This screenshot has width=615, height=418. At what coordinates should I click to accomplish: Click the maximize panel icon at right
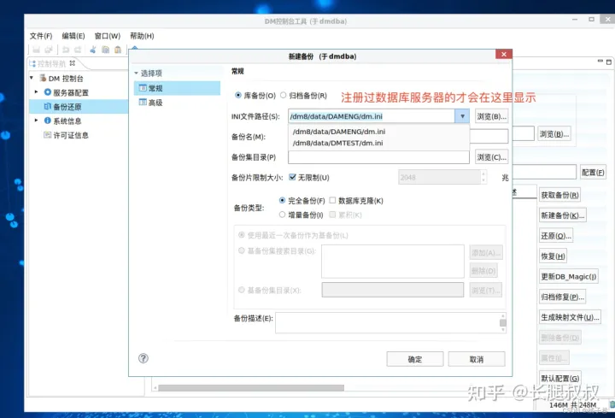[609, 62]
